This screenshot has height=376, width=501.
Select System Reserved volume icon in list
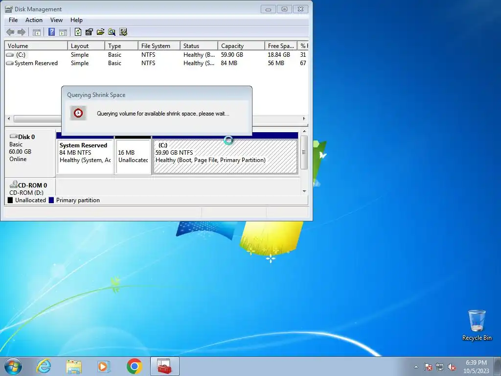click(10, 63)
